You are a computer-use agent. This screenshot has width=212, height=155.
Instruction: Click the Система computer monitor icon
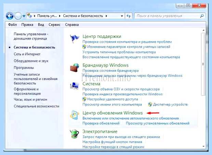(x=75, y=86)
